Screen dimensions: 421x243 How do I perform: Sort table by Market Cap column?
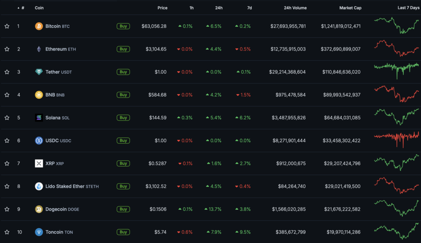point(349,8)
